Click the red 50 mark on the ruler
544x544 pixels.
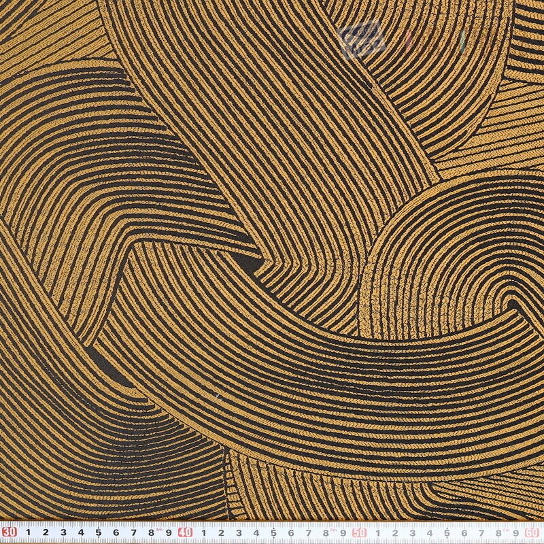[360, 532]
